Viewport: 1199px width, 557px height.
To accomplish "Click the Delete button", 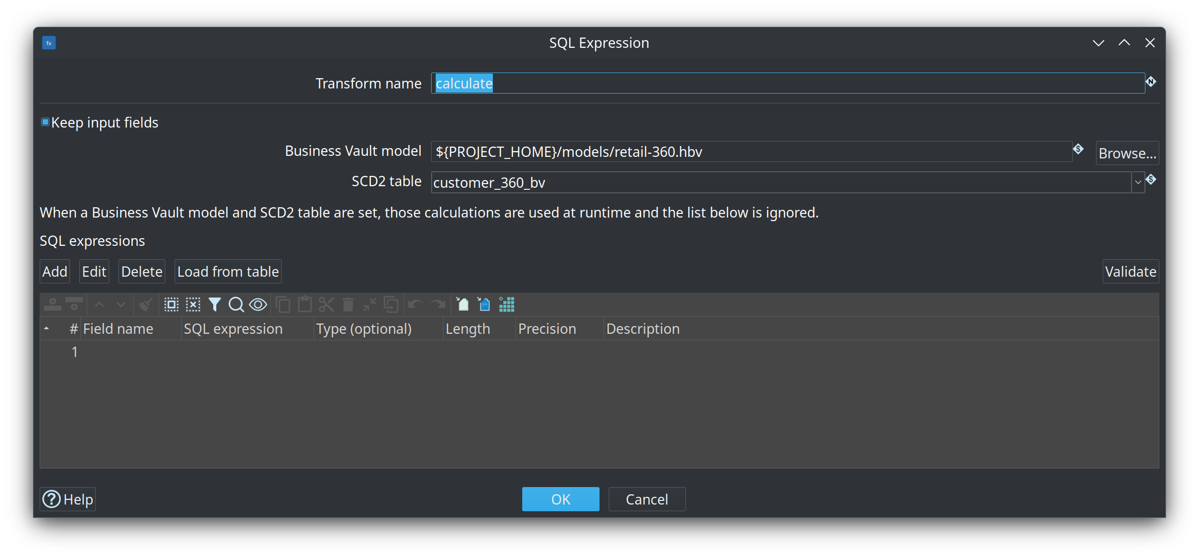I will [x=142, y=271].
